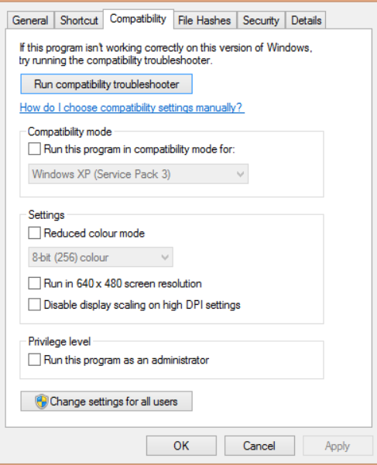Select the Compatibility tab
This screenshot has height=465, width=377.
(x=139, y=19)
